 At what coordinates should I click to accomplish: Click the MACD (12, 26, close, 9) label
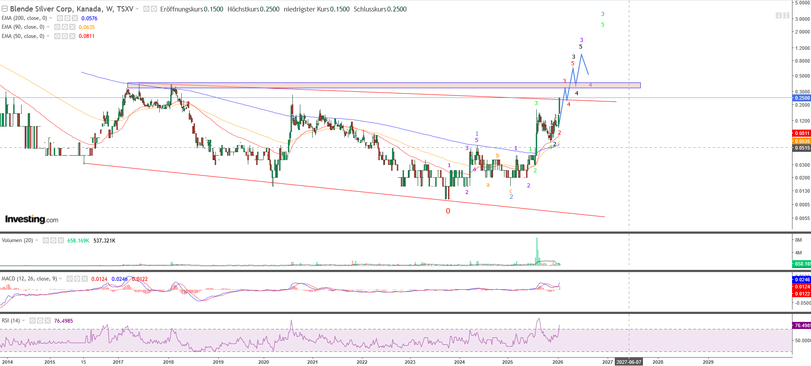coord(29,279)
